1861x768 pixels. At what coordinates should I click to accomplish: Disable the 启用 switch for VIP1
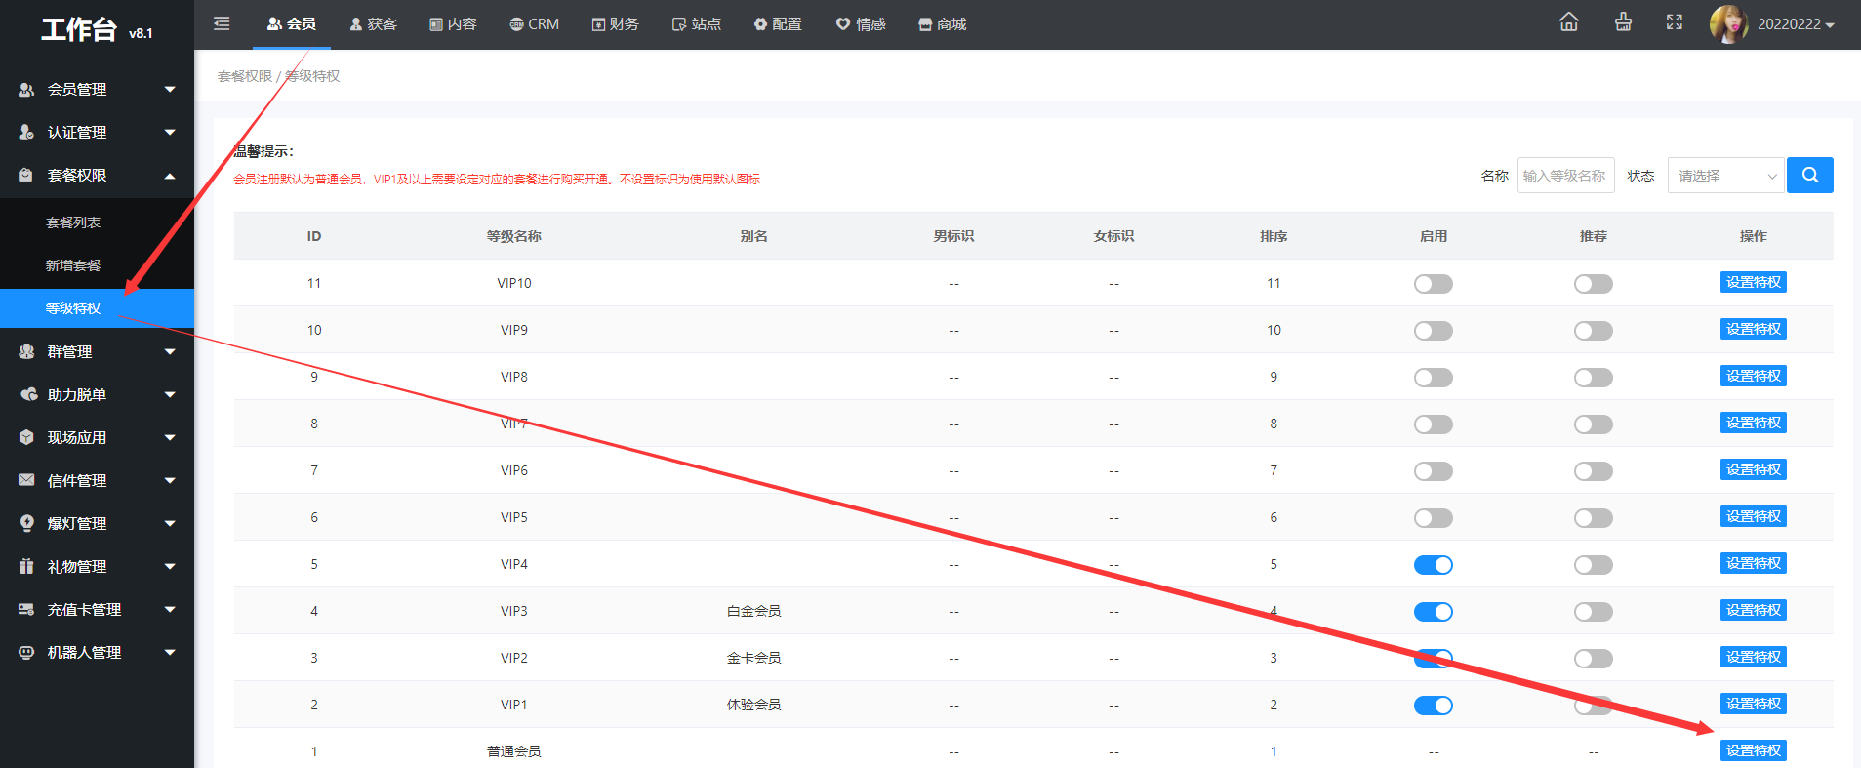pyautogui.click(x=1433, y=706)
